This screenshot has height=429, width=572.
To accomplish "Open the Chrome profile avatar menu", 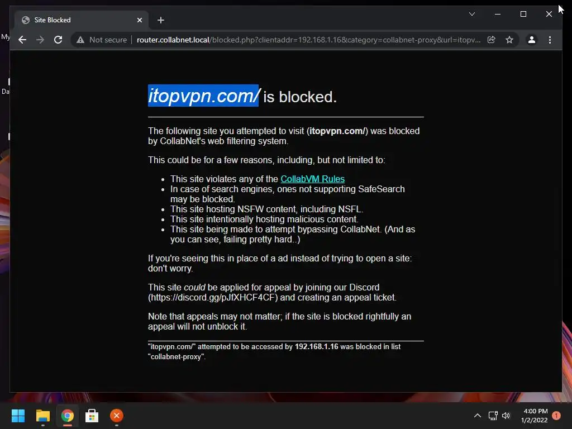I will click(532, 40).
